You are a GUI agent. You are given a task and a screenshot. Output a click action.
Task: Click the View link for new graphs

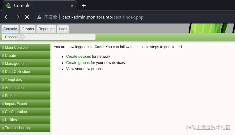click(70, 69)
